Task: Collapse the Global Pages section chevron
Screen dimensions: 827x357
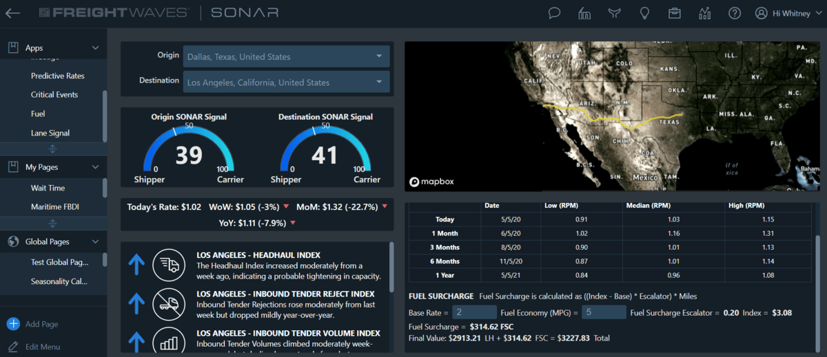Action: click(x=95, y=241)
